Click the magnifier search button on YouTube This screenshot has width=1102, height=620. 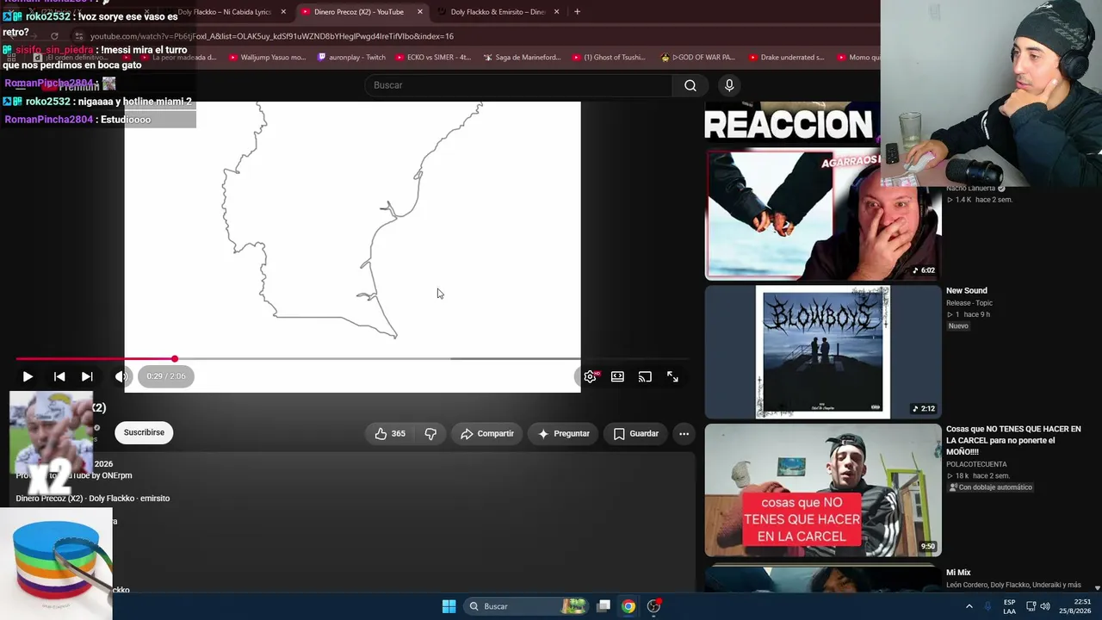[690, 85]
